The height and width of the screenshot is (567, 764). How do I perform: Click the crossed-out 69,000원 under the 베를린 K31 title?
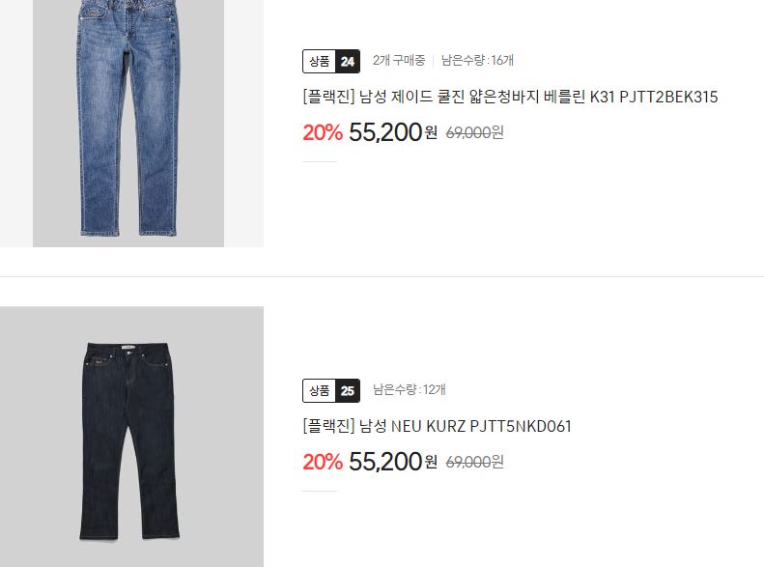[x=474, y=132]
